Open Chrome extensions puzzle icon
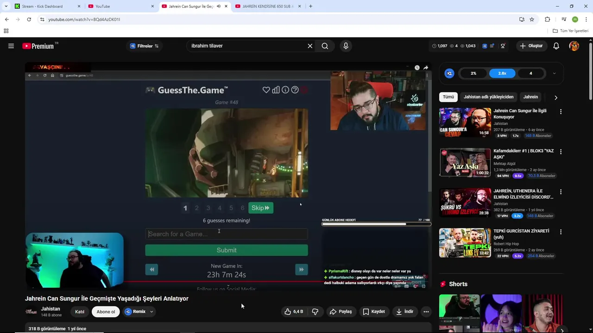Image resolution: width=593 pixels, height=333 pixels. (548, 19)
